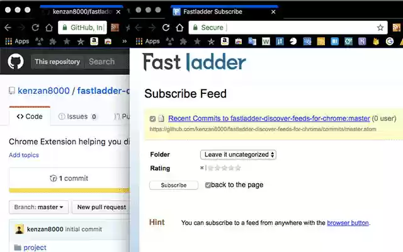Click the GitHub window address bar
The width and height of the screenshot is (403, 252).
82,28
